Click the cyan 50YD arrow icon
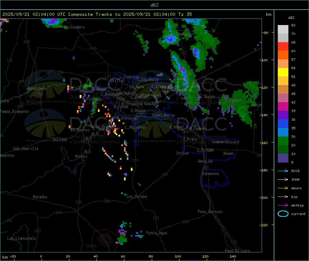Viewport: 309px width, 261px height. pos(283,171)
